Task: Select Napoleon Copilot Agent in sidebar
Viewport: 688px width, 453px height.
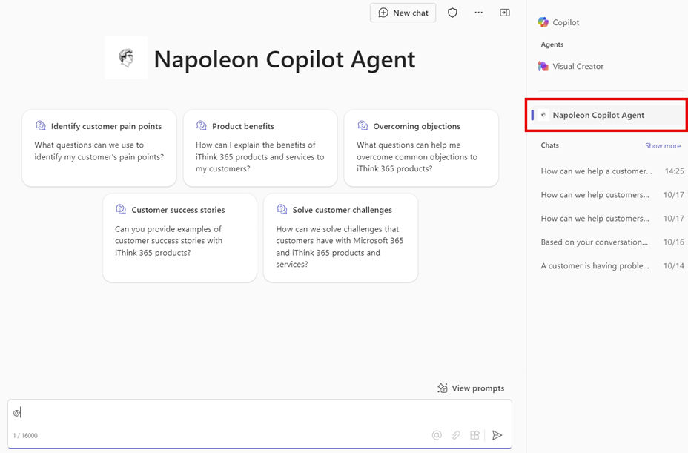Action: pyautogui.click(x=598, y=115)
